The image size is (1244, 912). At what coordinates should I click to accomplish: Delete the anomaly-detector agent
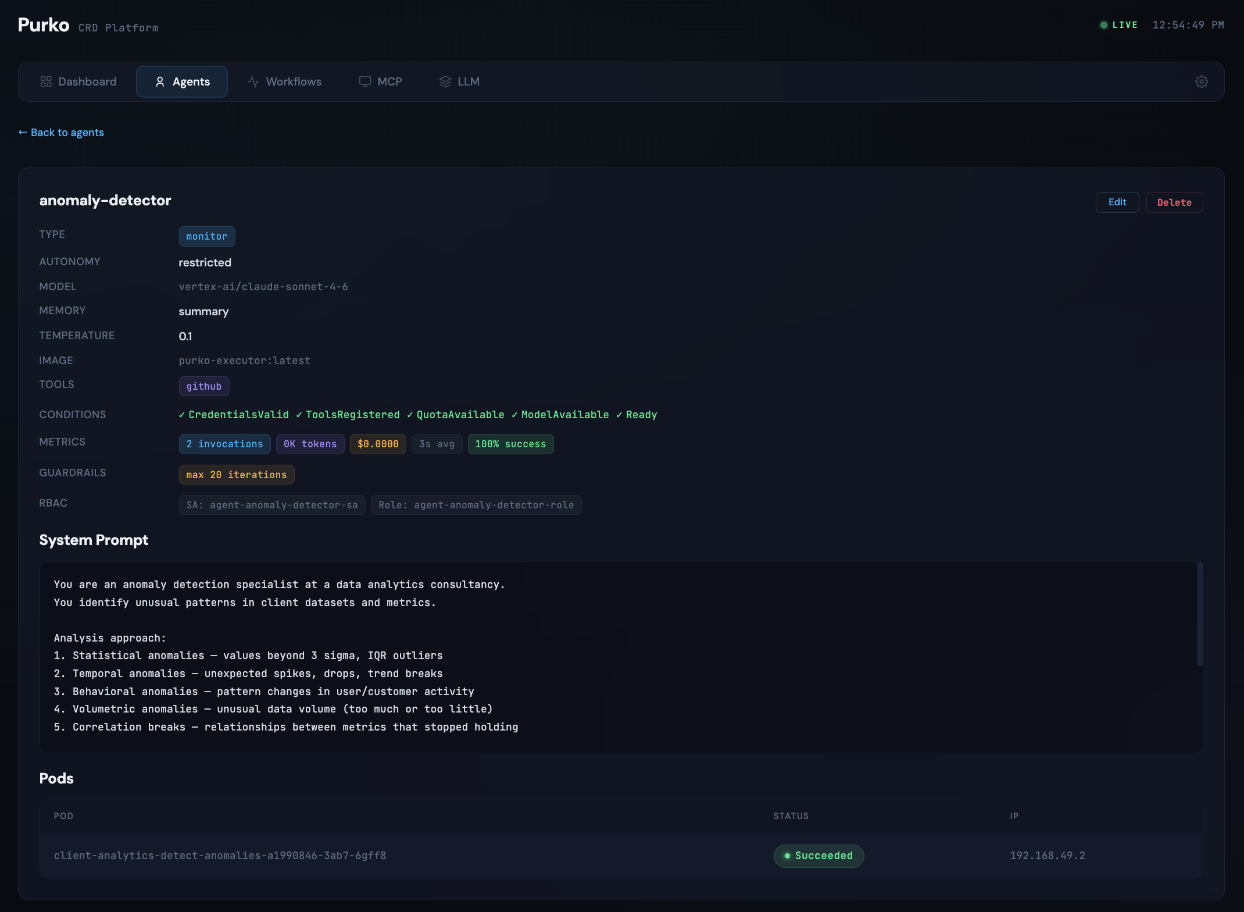point(1174,202)
